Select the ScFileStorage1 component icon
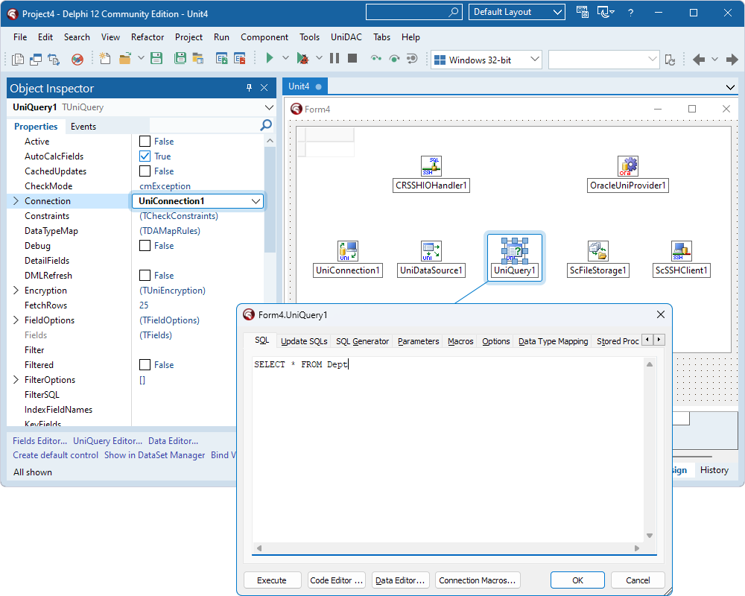Image resolution: width=745 pixels, height=596 pixels. pos(597,251)
